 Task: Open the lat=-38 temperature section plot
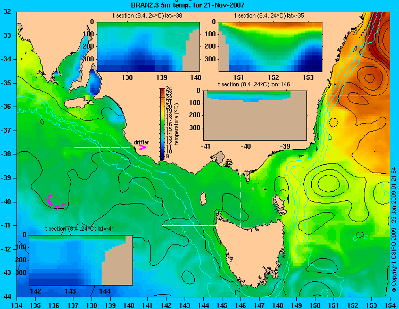point(148,47)
